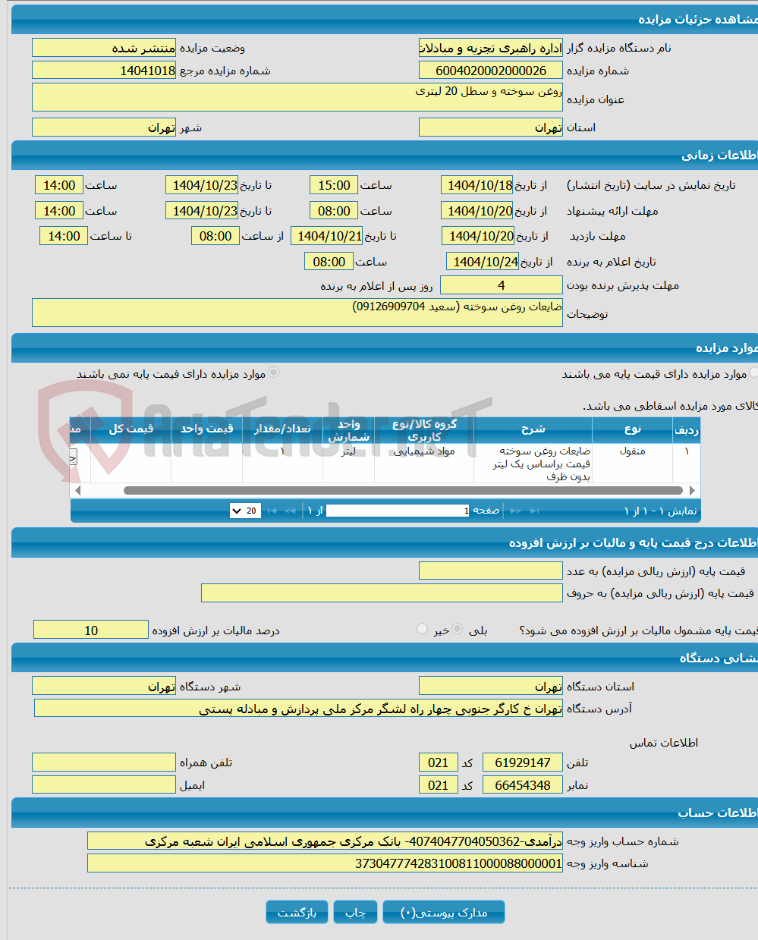The height and width of the screenshot is (940, 758).
Task: Click the 'بازگشت' return button
Action: tap(297, 912)
